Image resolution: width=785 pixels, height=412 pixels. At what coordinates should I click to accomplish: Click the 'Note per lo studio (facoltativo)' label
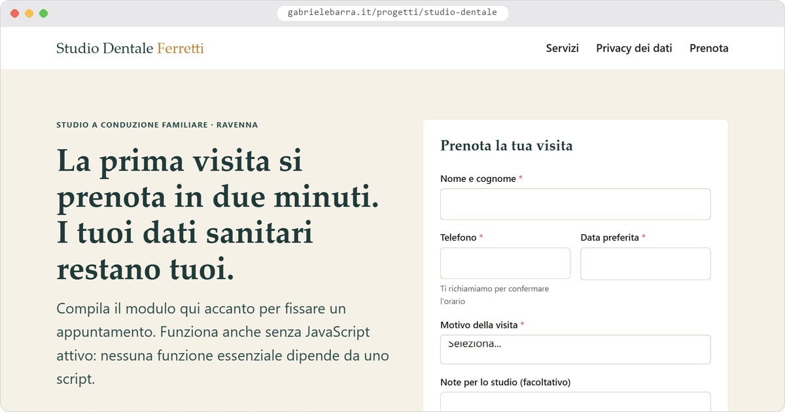coord(506,382)
